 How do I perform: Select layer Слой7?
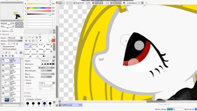tap(11, 88)
